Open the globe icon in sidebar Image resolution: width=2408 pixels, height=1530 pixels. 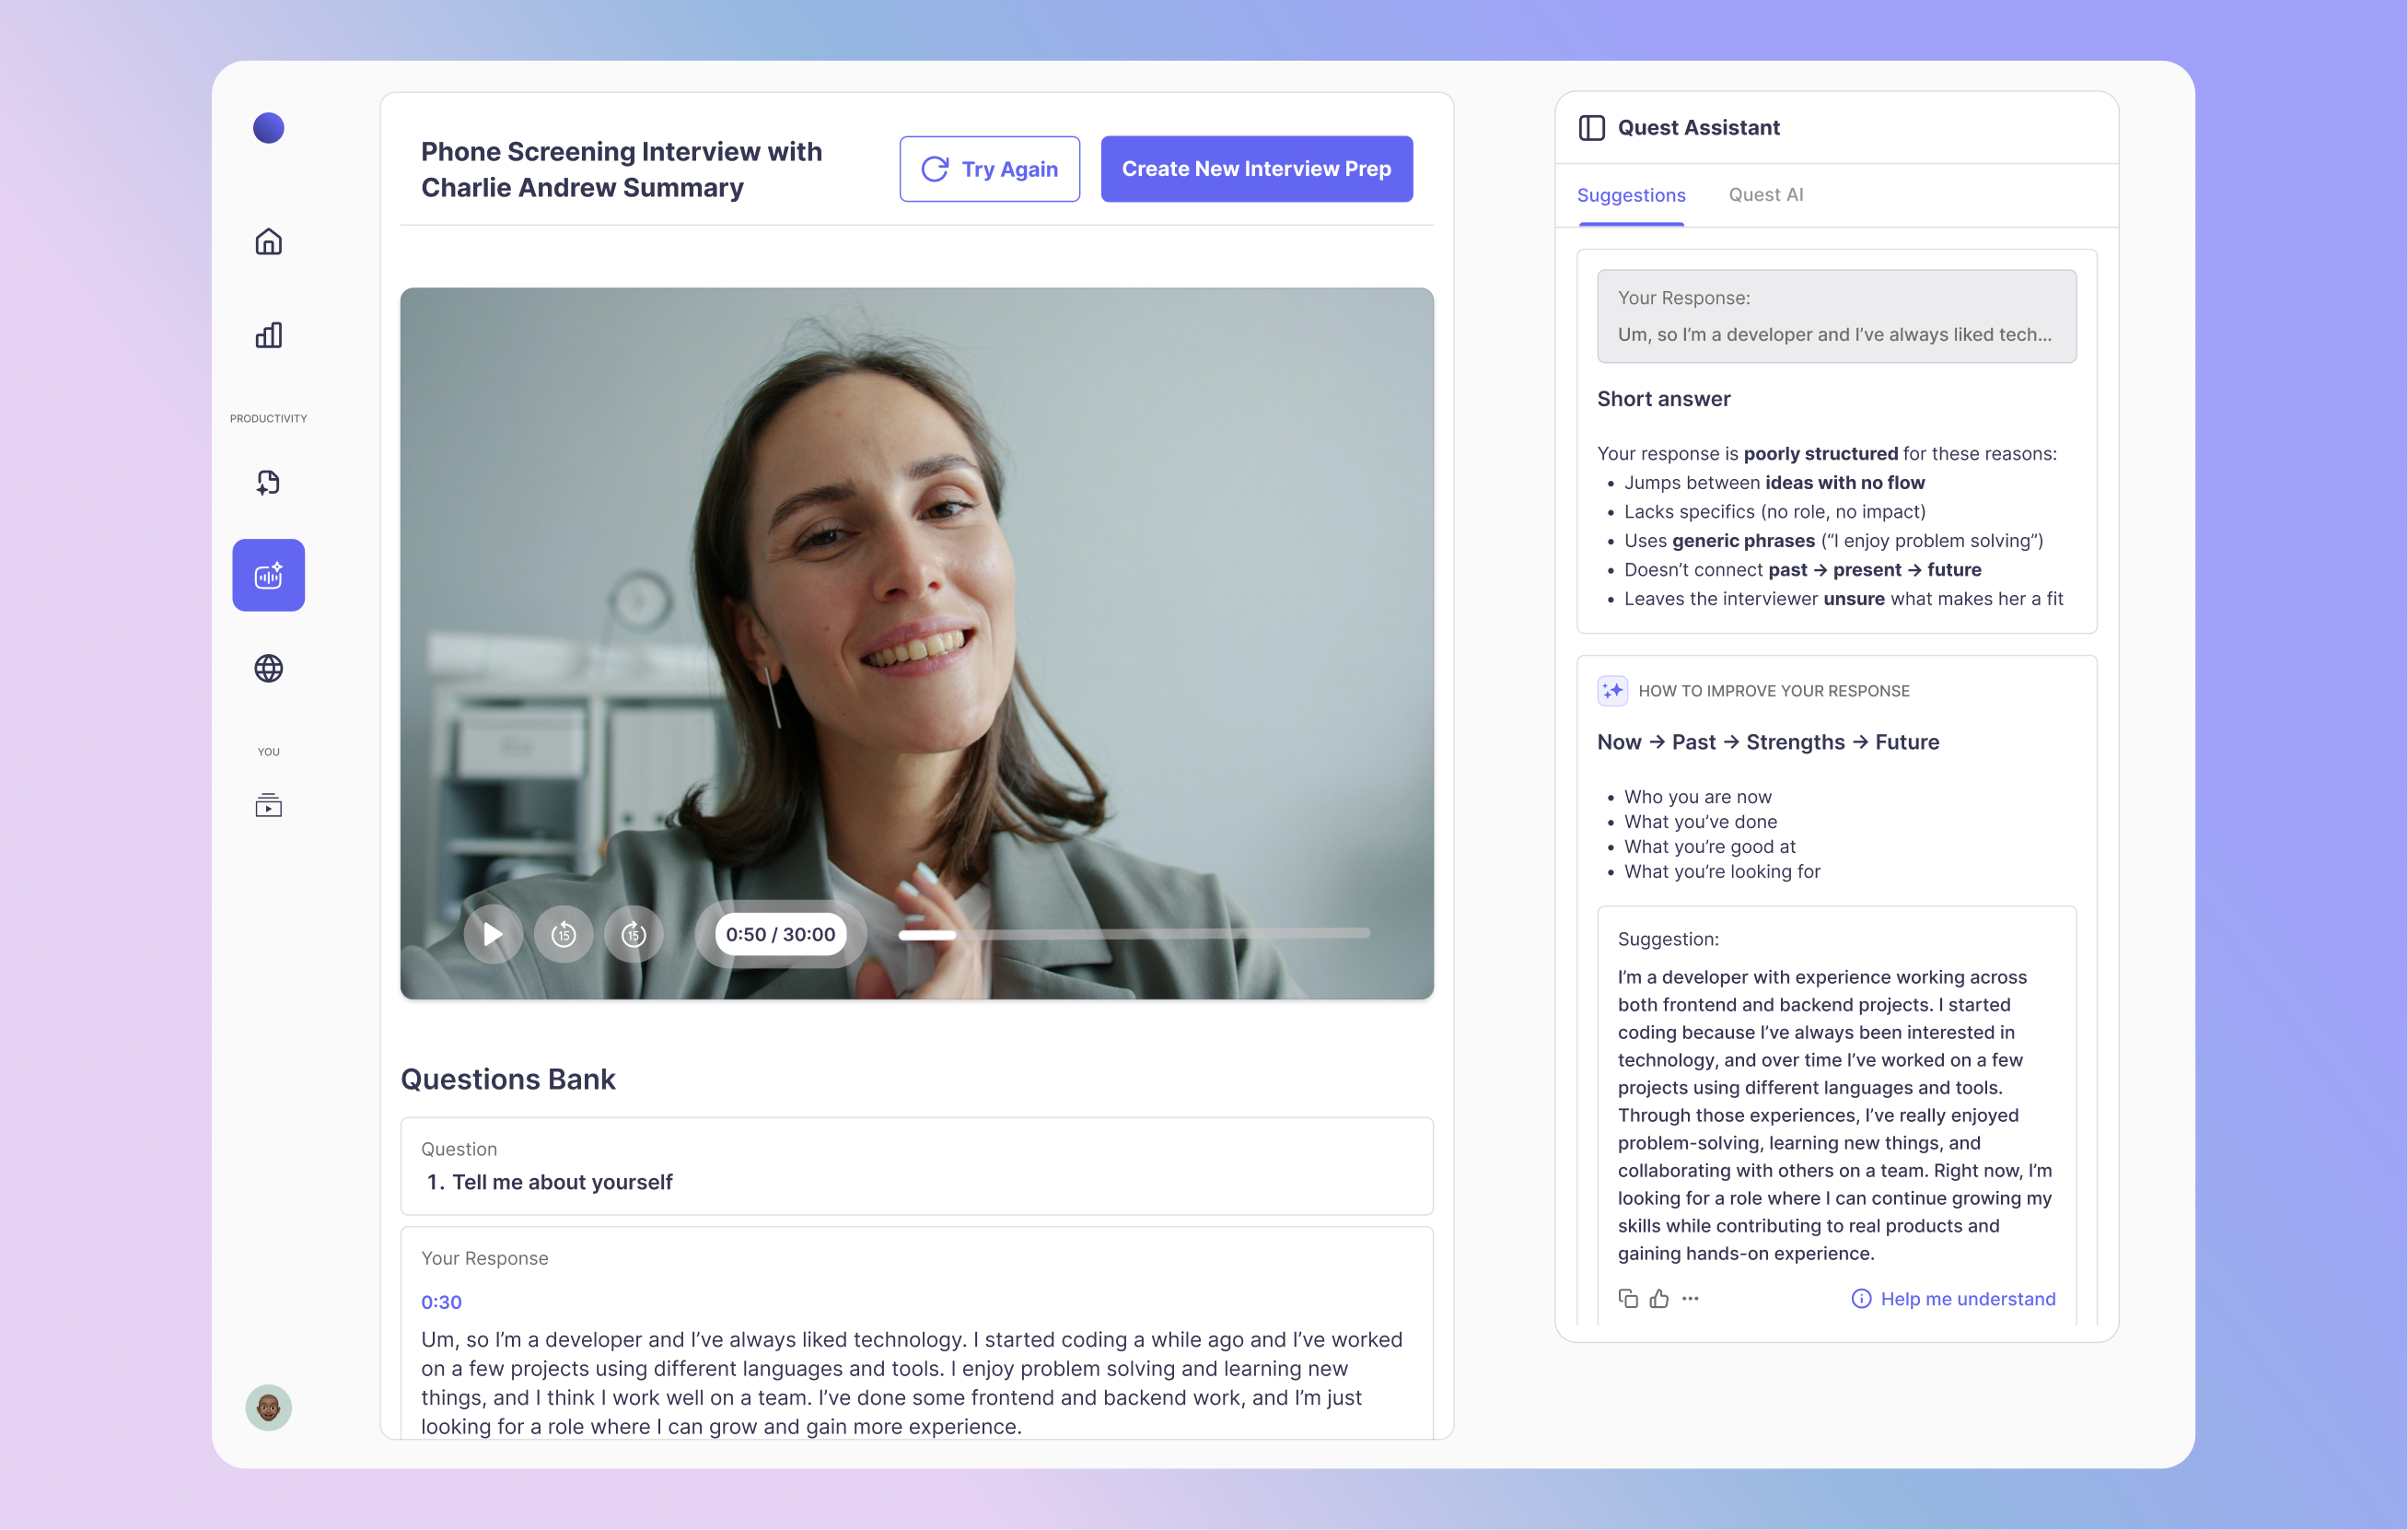(x=268, y=668)
